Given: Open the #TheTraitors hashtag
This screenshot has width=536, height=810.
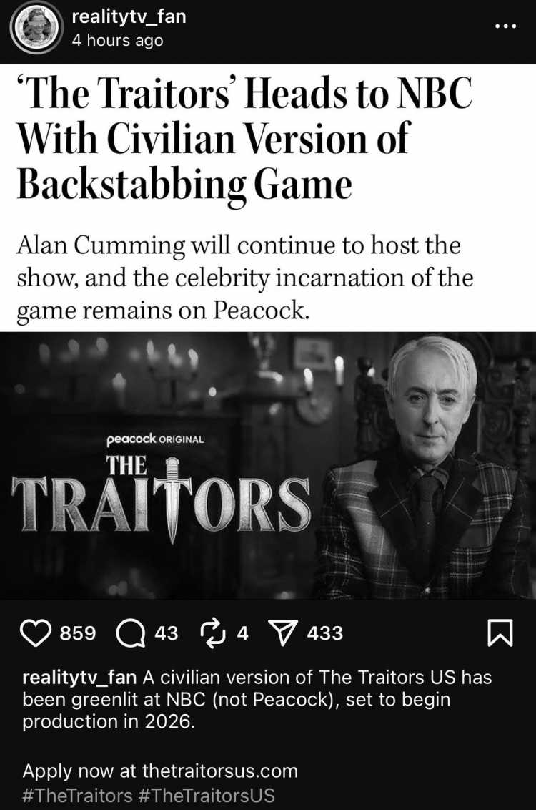Looking at the screenshot, I should (x=77, y=794).
